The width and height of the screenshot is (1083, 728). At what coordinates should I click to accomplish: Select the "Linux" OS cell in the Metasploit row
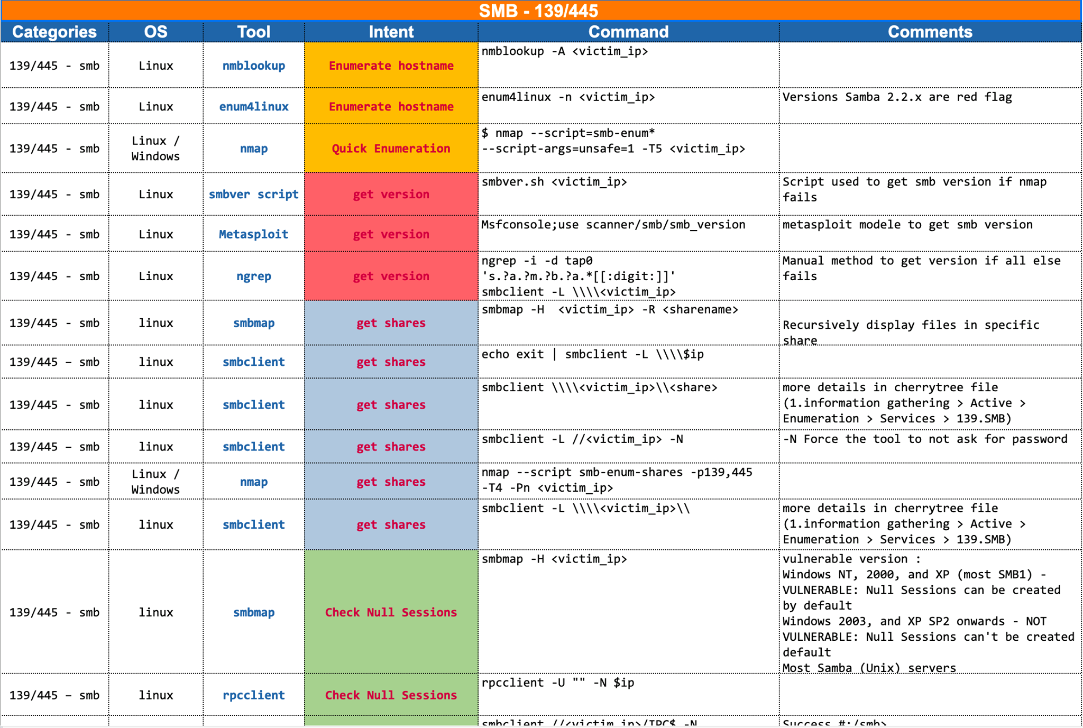pyautogui.click(x=156, y=234)
